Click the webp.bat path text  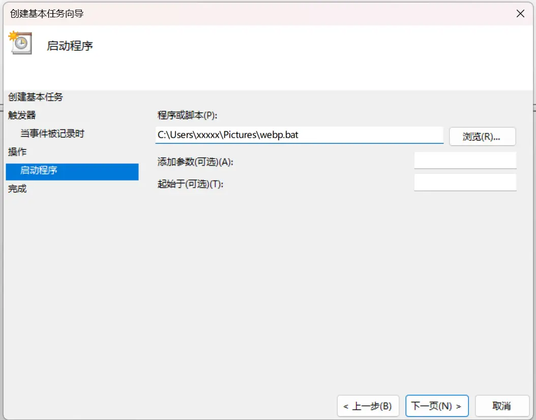click(228, 135)
